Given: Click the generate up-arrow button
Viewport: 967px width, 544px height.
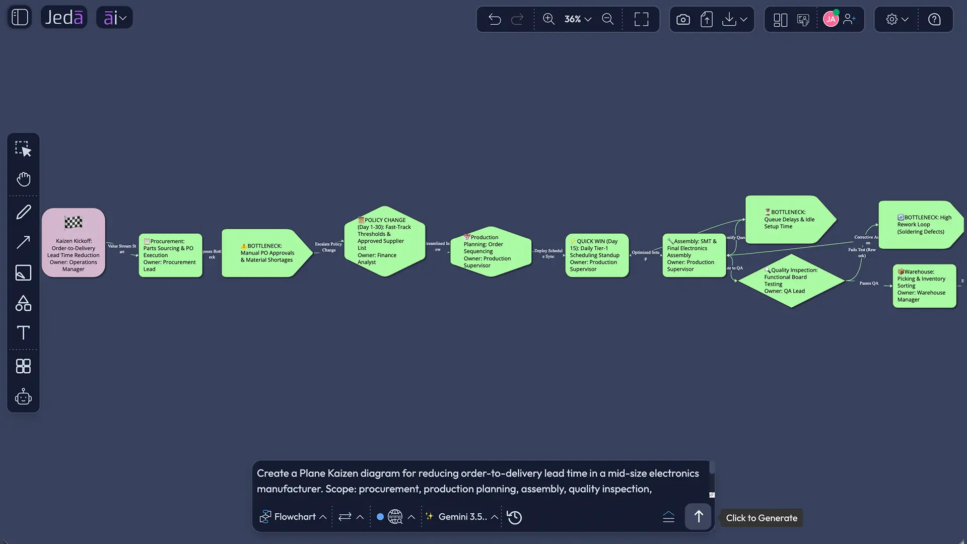Looking at the screenshot, I should 698,517.
